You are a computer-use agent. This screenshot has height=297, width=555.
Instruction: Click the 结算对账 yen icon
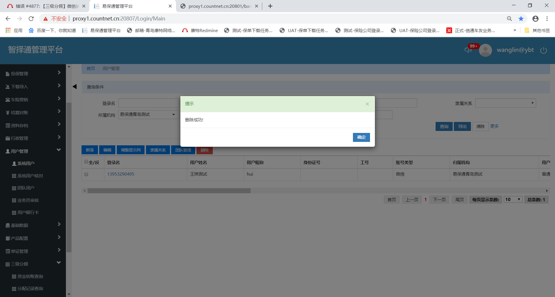pos(8,113)
